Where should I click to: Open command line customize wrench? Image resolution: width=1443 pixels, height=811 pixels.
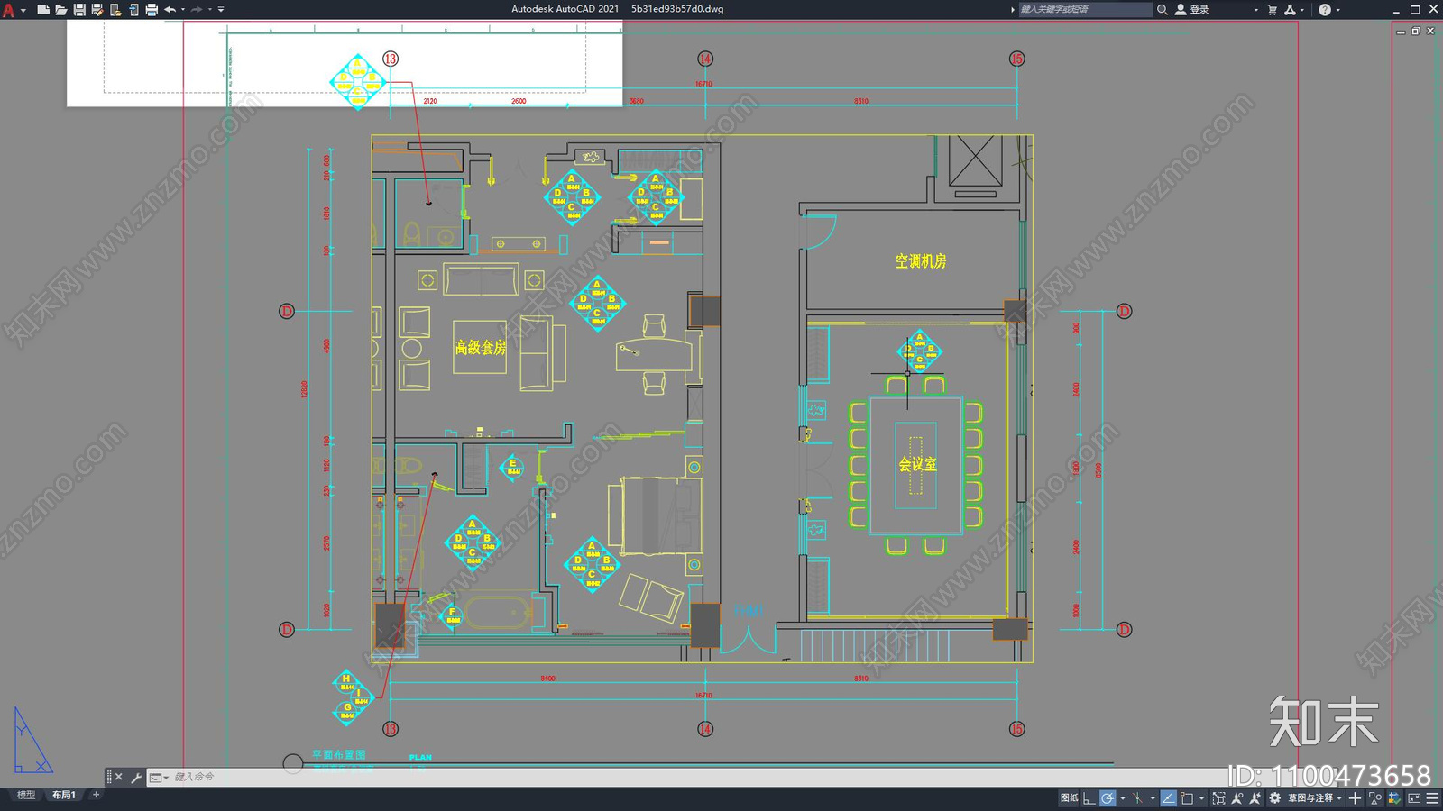[x=136, y=777]
